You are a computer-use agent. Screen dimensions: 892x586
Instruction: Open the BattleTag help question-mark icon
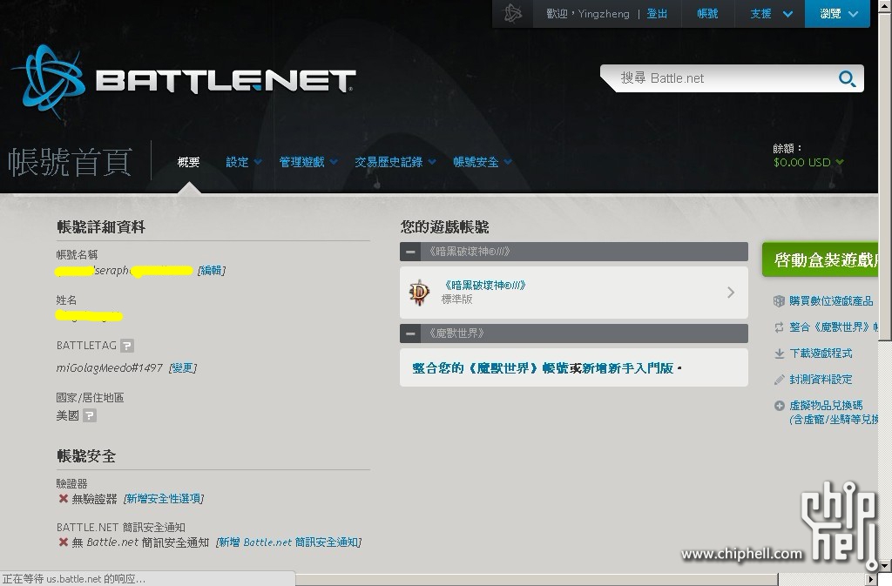pyautogui.click(x=127, y=346)
